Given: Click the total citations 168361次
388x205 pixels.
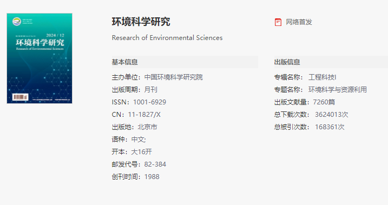Looking at the screenshot, I should pos(330,127).
